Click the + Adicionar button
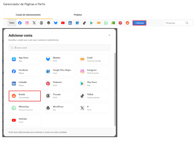 point(139,23)
